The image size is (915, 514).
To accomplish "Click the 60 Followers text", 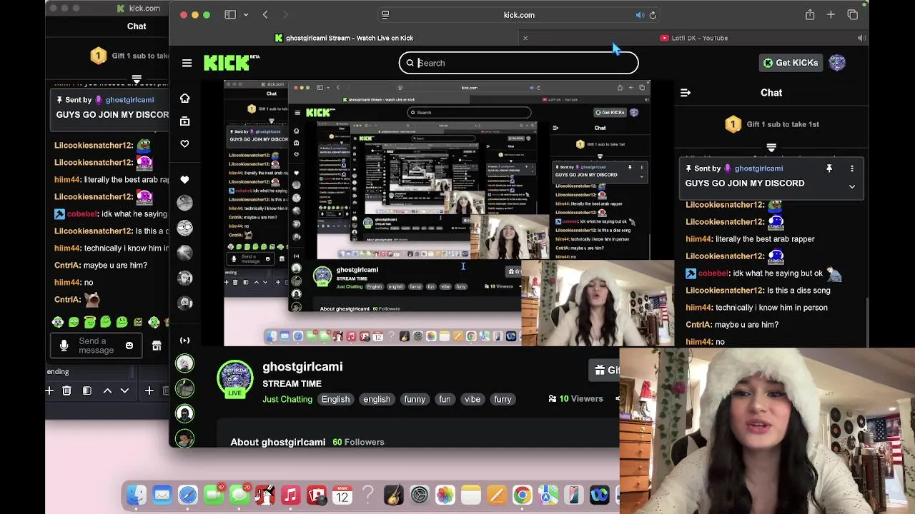I will pos(358,442).
